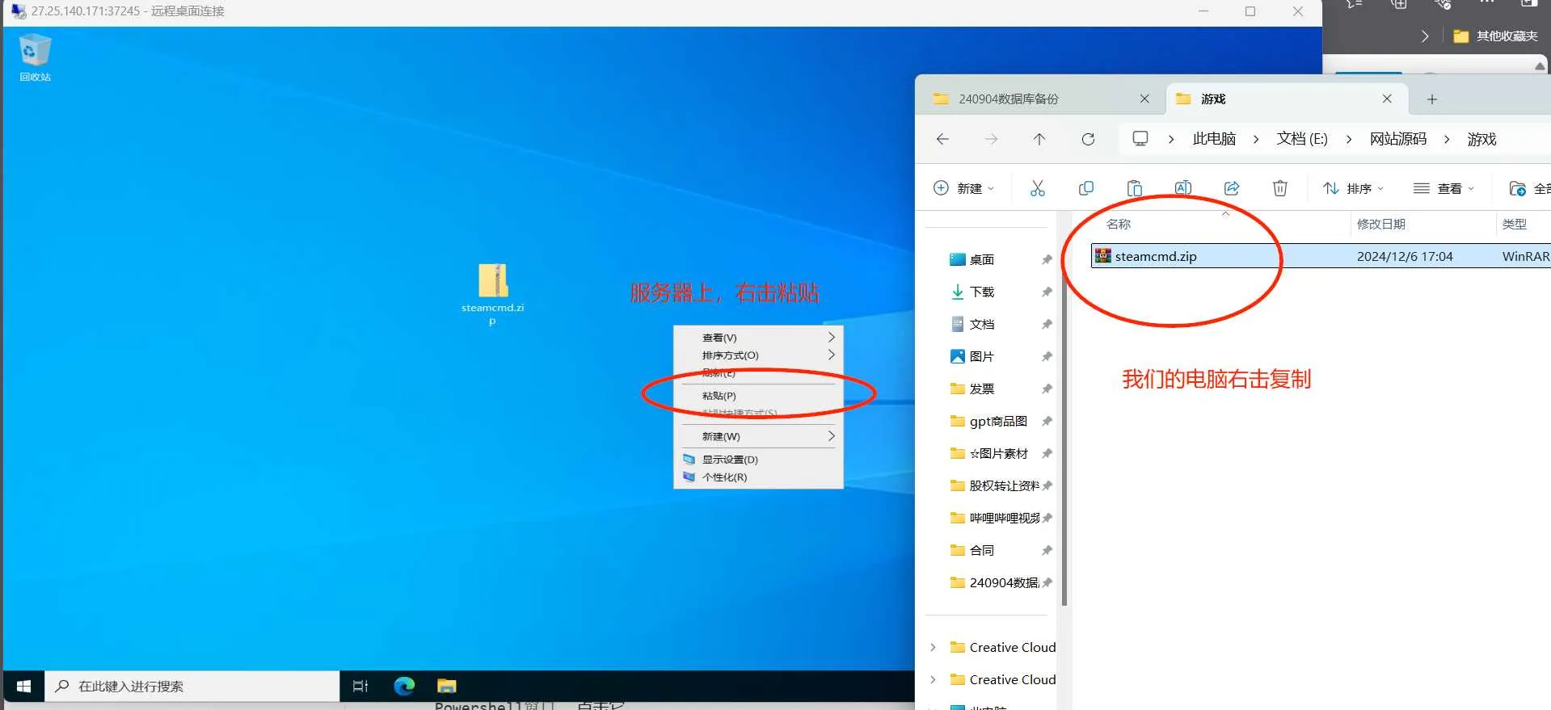Screen dimensions: 1551x710
Task: Close the 游戏 tab
Action: pyautogui.click(x=1387, y=99)
